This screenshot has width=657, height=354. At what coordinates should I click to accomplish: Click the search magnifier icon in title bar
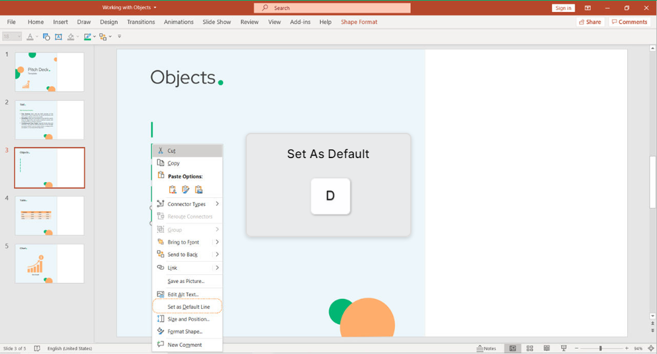point(265,7)
